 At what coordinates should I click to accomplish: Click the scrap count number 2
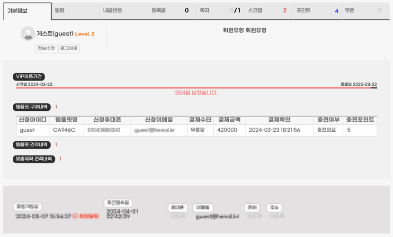coord(285,10)
